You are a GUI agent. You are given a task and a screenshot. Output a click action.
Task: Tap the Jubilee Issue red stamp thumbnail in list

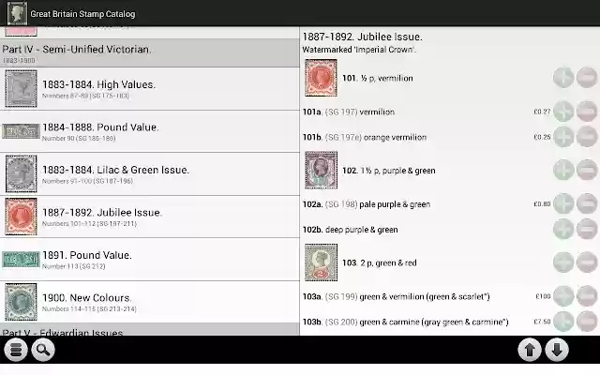[x=21, y=217]
